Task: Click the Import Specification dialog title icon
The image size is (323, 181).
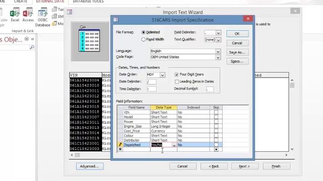Action: click(116, 20)
